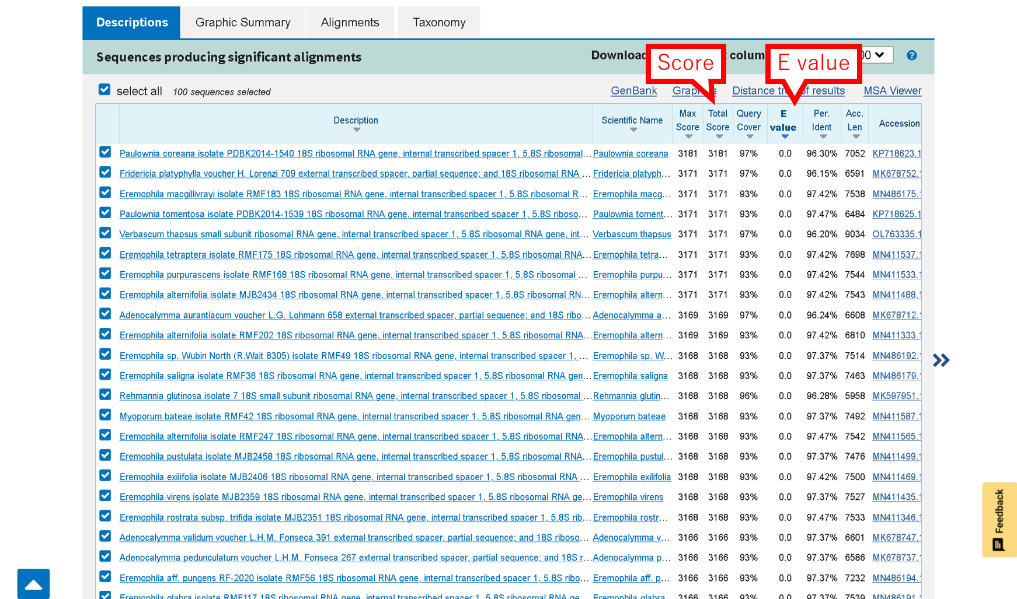Uncheck the Verbascum thapsus row checkbox
Screen dimensions: 1017x599
point(105,233)
